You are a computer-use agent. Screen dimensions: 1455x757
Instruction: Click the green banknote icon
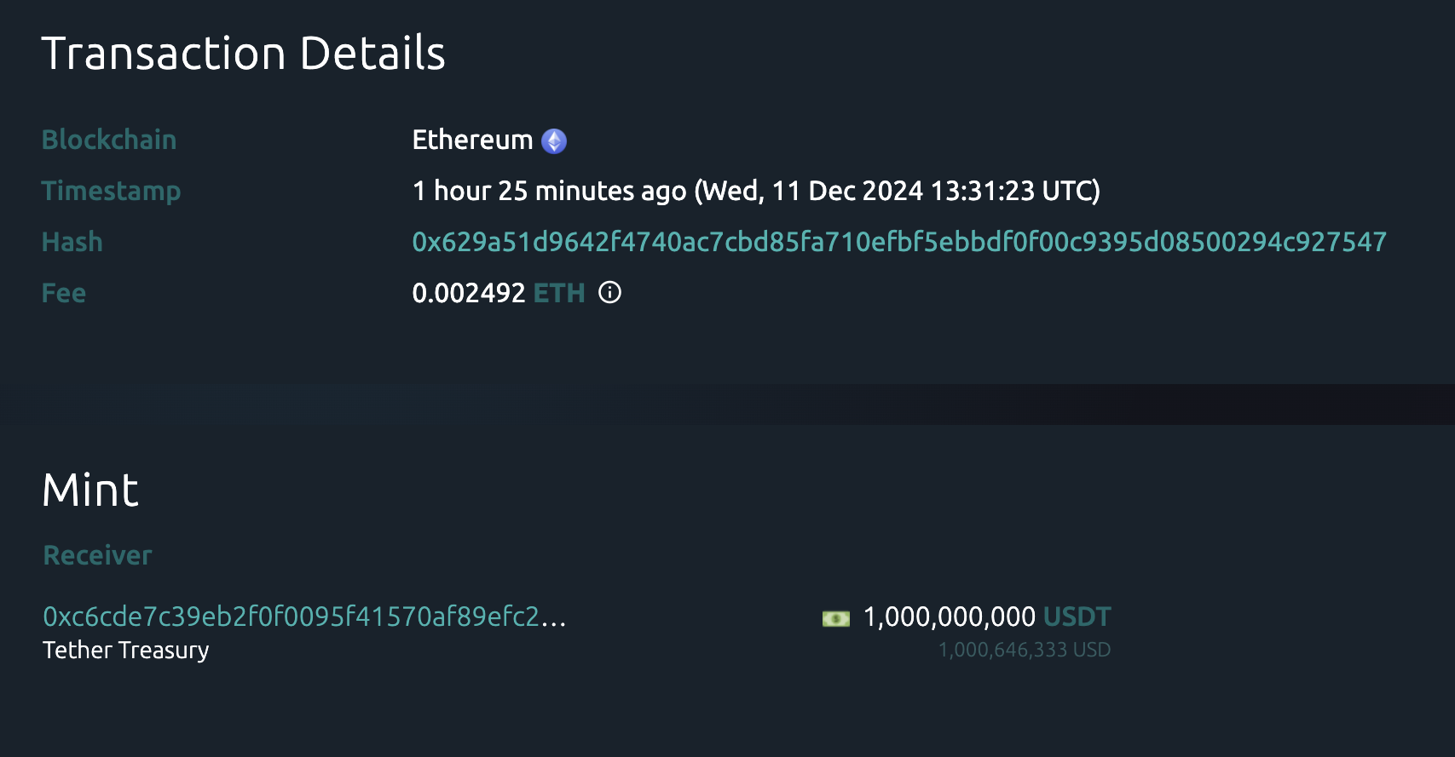835,618
